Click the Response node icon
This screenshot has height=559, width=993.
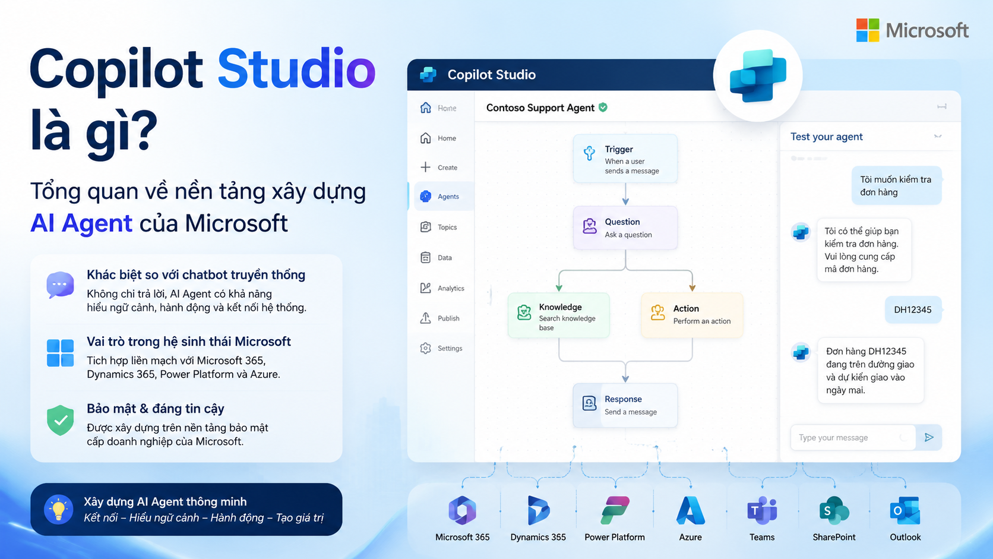pyautogui.click(x=589, y=403)
